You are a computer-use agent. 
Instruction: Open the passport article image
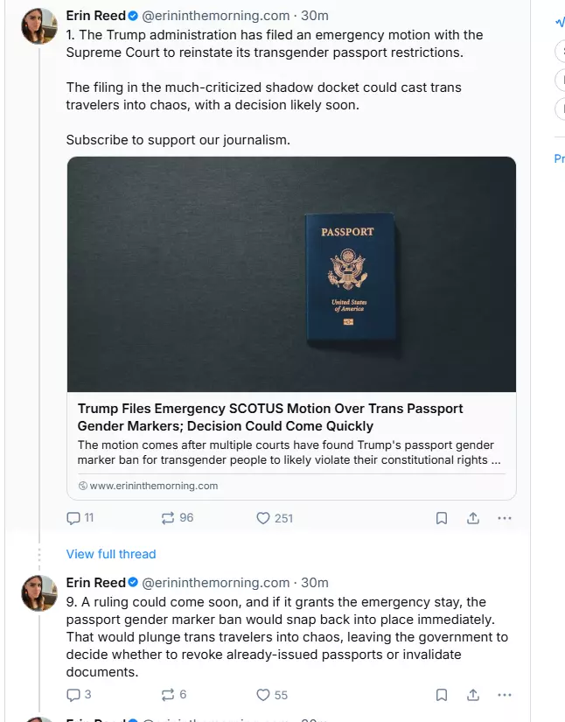coord(291,274)
